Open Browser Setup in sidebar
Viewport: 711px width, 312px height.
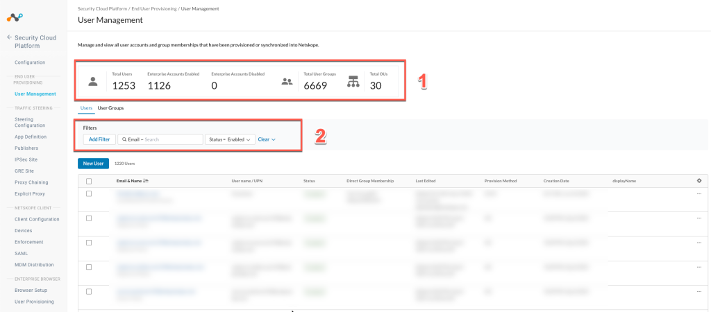point(31,291)
